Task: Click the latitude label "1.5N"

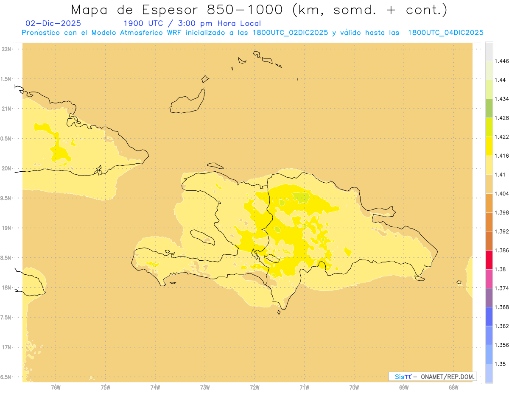Action: [x=5, y=79]
